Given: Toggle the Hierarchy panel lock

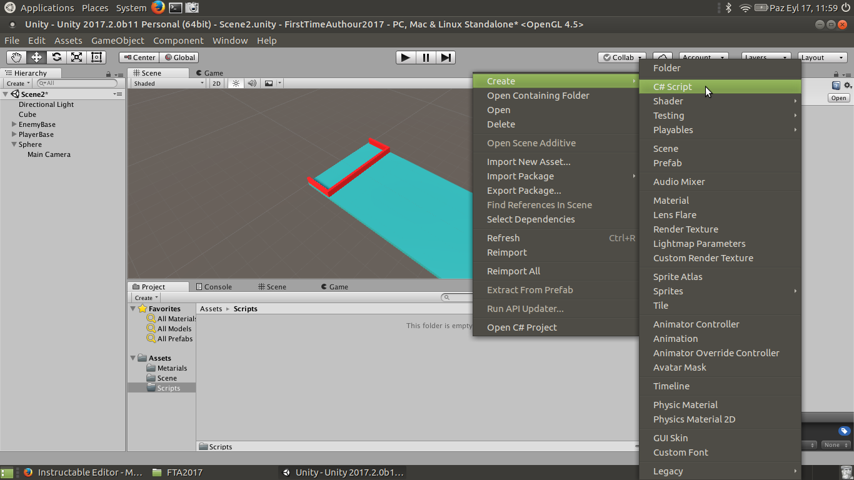Looking at the screenshot, I should click(108, 74).
